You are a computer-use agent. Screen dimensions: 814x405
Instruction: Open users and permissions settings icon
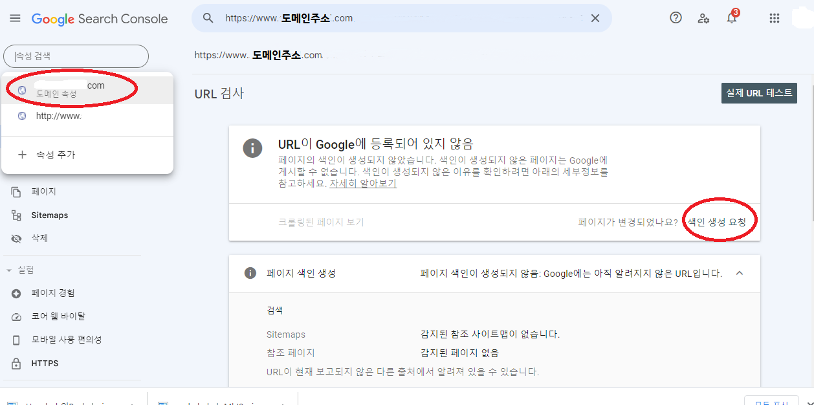[703, 18]
